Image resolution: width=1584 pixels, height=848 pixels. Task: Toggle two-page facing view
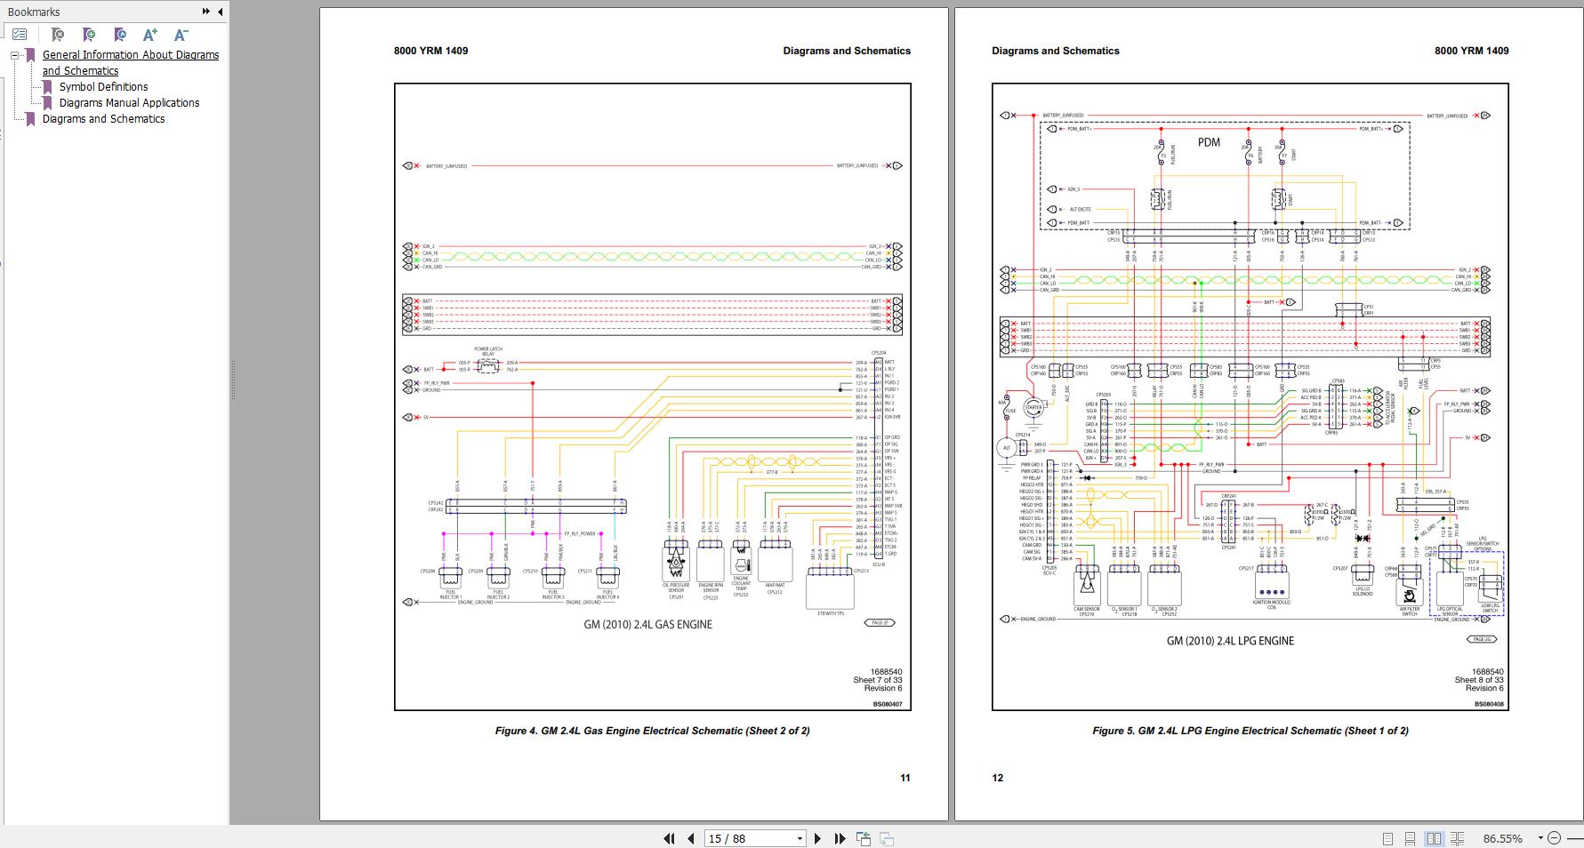point(1434,838)
